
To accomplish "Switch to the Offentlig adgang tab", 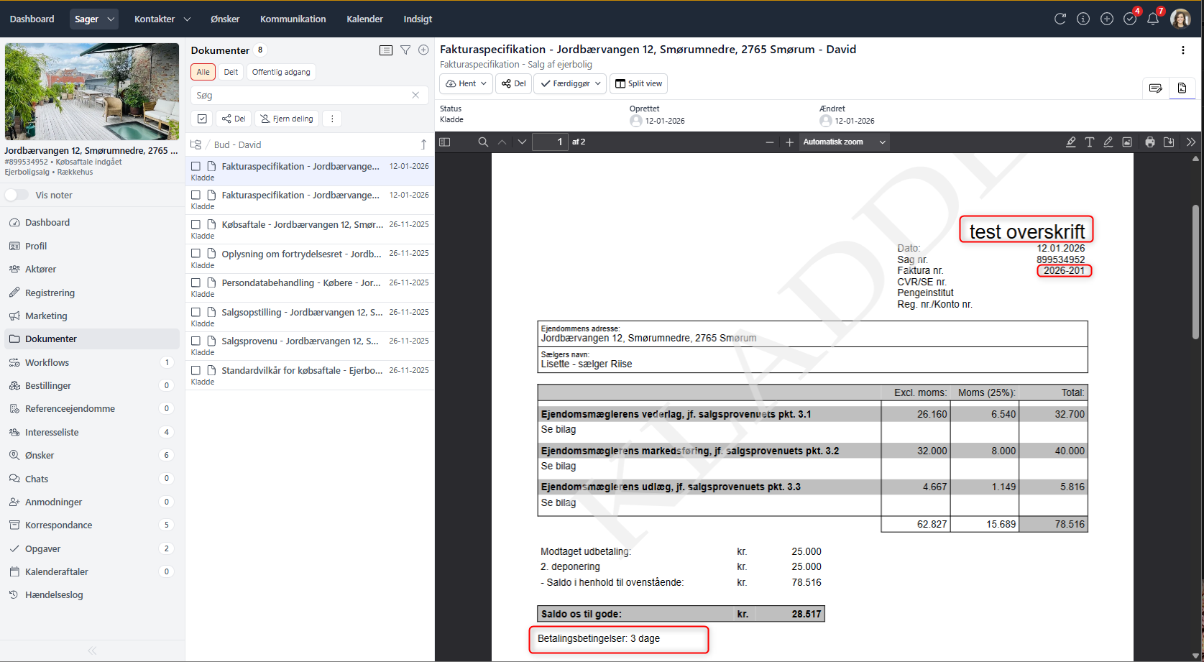I will coord(281,72).
